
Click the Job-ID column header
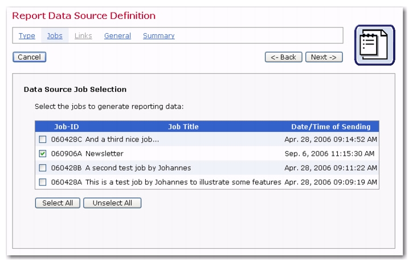tap(67, 127)
